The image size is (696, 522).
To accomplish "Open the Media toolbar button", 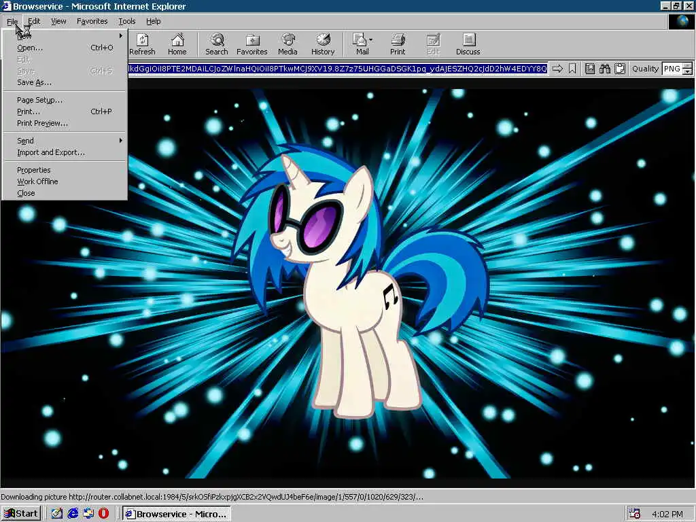I will [x=288, y=44].
